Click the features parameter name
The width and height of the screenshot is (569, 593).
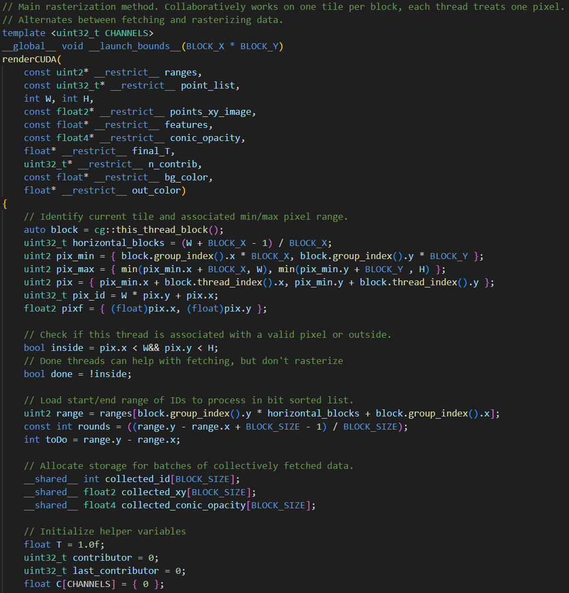pyautogui.click(x=186, y=125)
